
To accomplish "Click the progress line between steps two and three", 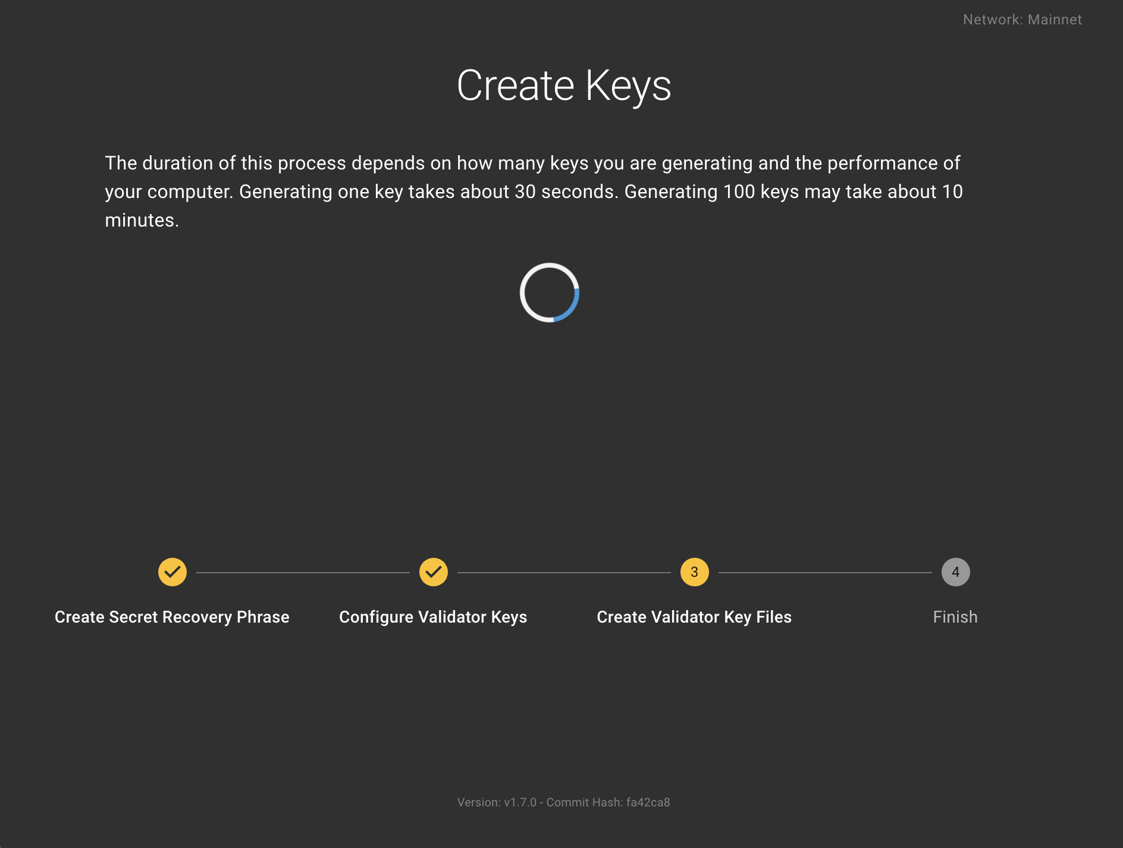I will [564, 573].
